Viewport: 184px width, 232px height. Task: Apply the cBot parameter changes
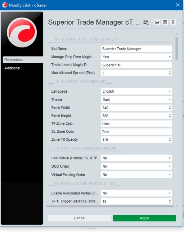pyautogui.click(x=144, y=218)
